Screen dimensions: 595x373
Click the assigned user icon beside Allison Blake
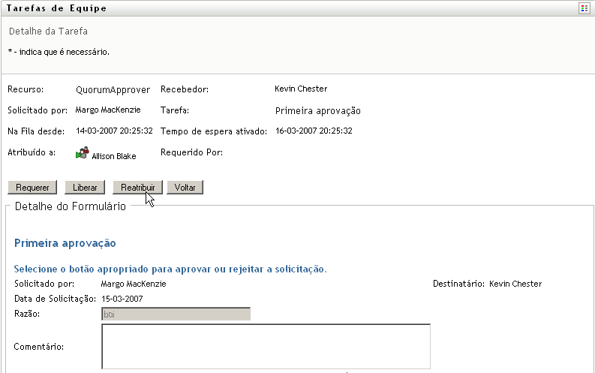point(83,152)
